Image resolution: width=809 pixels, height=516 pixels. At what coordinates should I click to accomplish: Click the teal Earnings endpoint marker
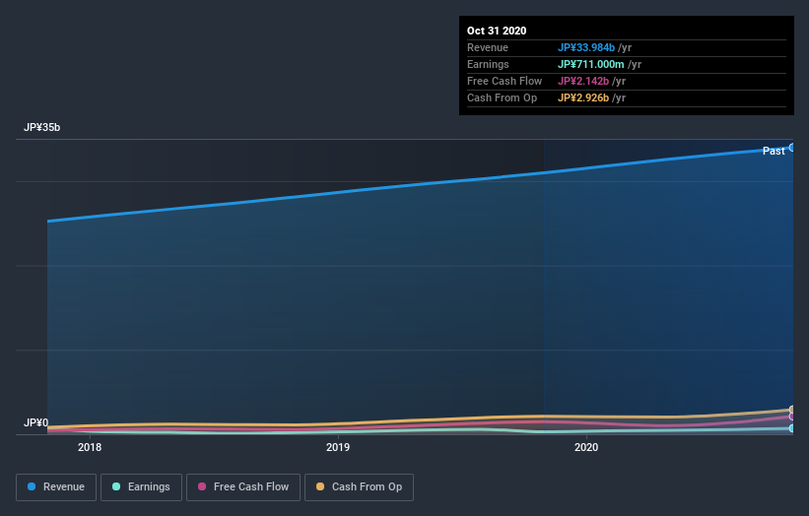792,428
